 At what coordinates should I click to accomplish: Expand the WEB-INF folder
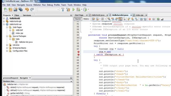[x=10, y=30]
